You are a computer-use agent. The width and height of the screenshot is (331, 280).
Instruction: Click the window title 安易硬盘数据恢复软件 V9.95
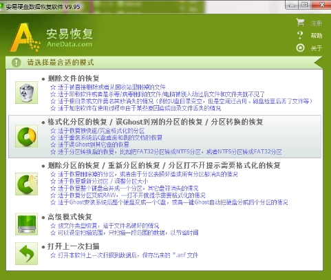43,7
